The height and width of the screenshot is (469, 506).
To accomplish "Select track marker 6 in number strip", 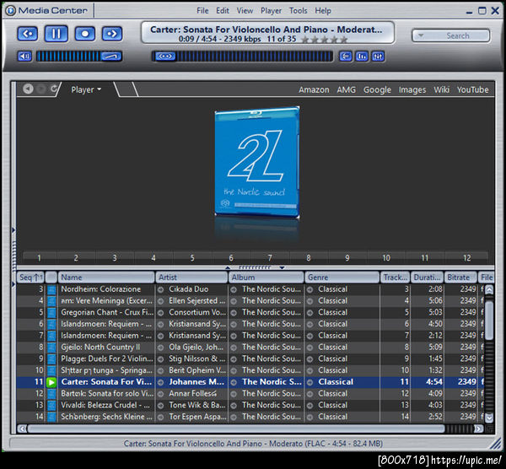I will coord(231,258).
